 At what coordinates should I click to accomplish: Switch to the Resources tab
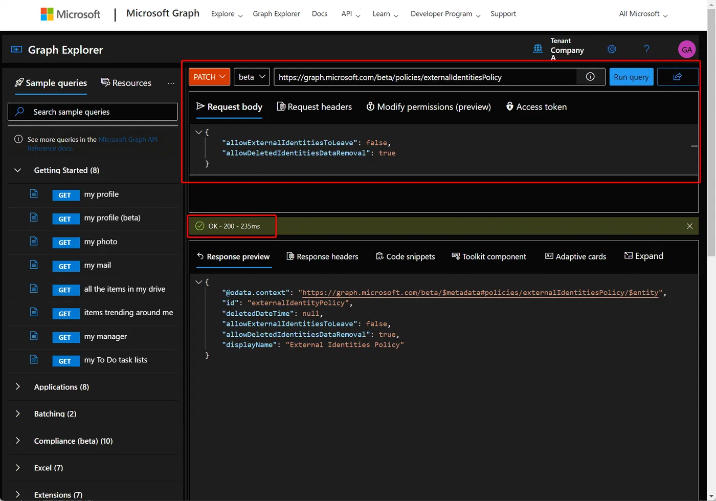(x=126, y=83)
